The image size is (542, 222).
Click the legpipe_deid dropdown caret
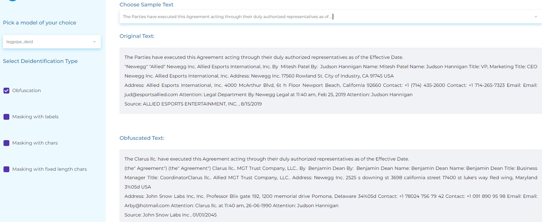coord(94,42)
